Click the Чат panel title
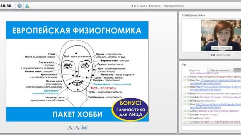The height and width of the screenshot is (135, 241). 184,64
